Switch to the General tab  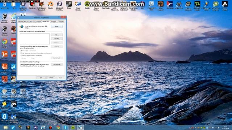(20, 22)
